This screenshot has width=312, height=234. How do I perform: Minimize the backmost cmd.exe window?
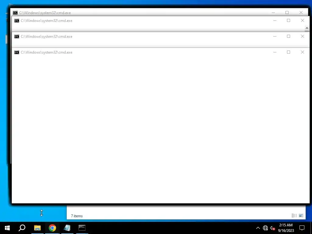[273, 12]
